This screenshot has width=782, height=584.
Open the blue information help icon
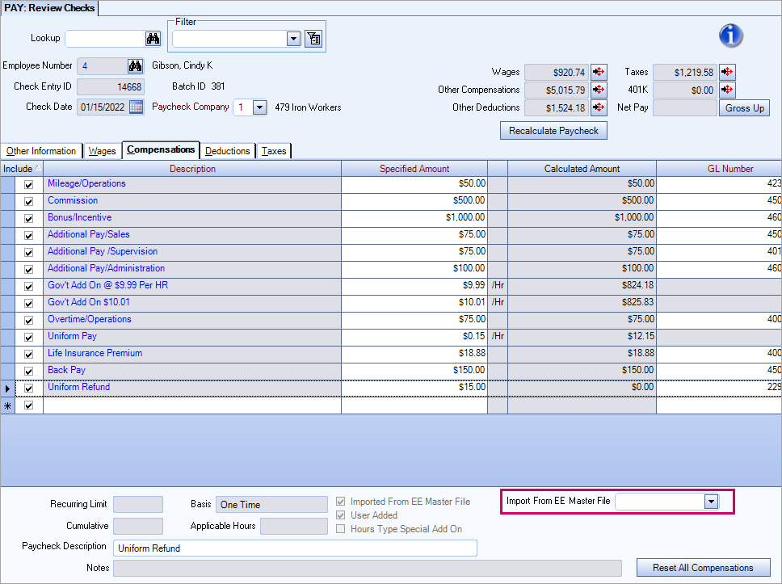click(730, 36)
